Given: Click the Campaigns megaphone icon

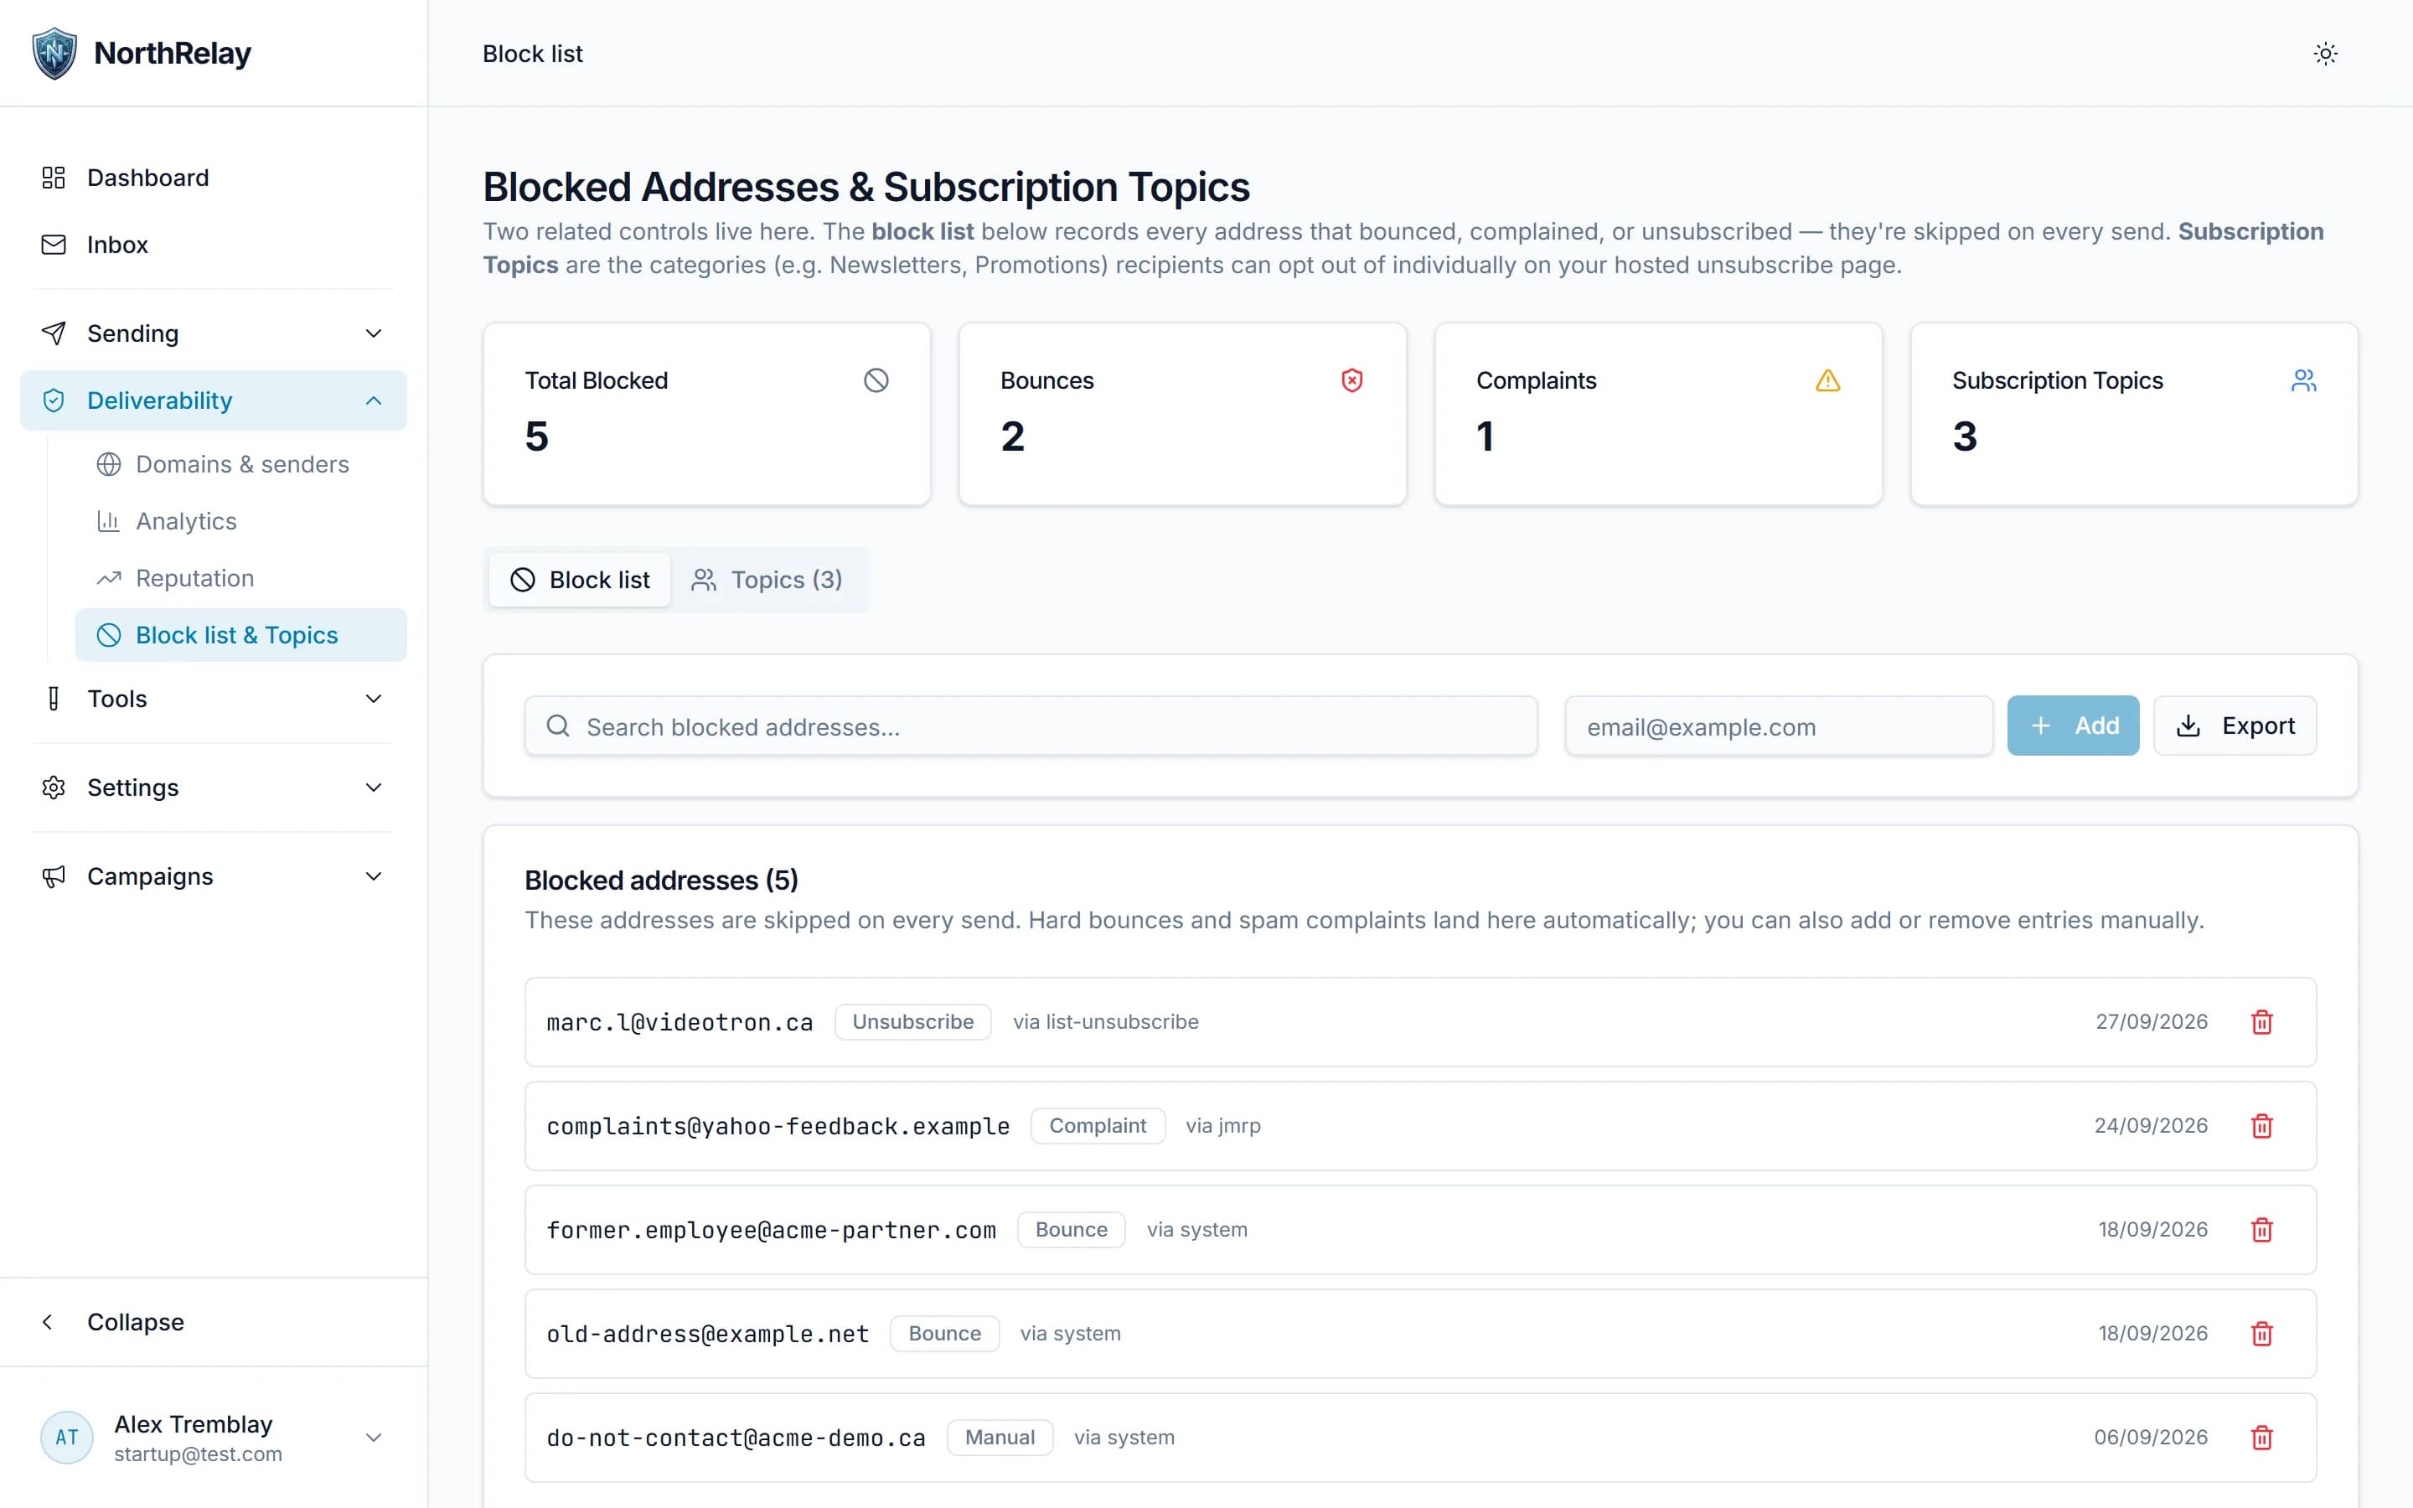Looking at the screenshot, I should pos(54,876).
